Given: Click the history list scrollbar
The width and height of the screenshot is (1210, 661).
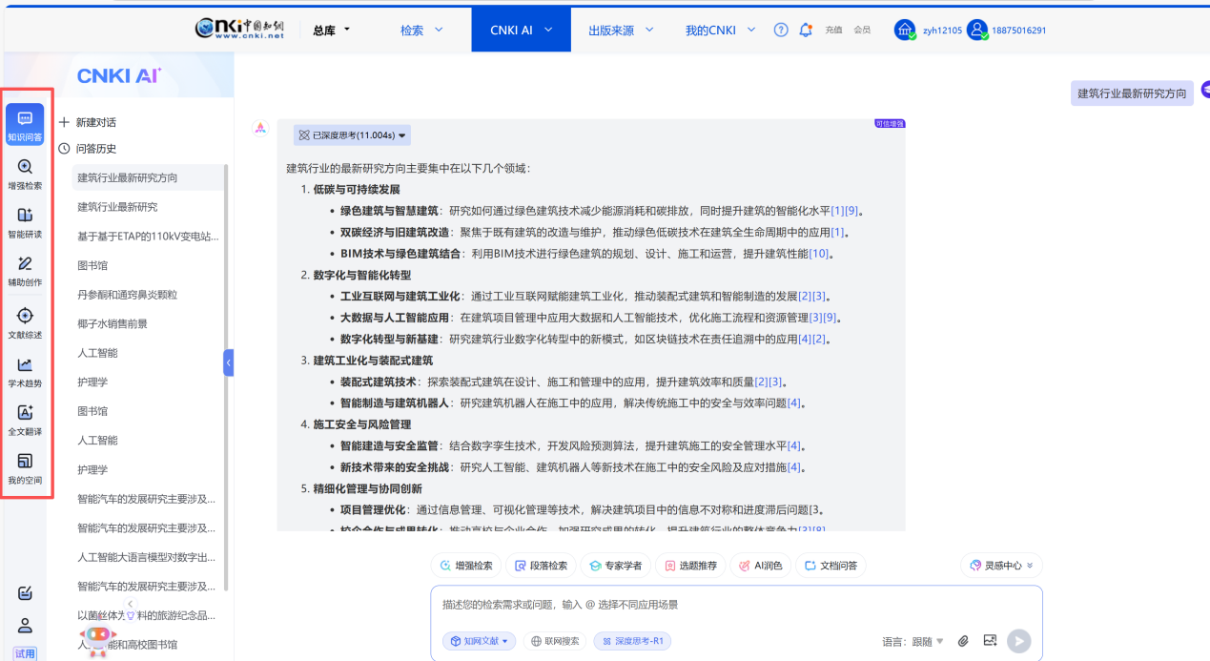Looking at the screenshot, I should (x=226, y=377).
